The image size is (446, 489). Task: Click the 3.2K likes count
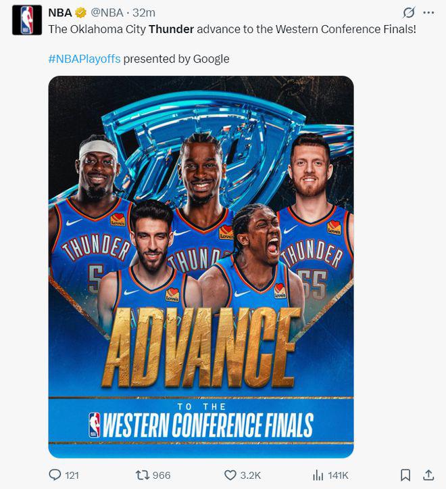(x=250, y=475)
